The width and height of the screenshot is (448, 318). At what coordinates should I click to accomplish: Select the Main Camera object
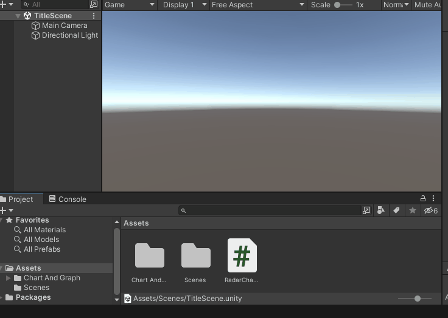tap(64, 26)
